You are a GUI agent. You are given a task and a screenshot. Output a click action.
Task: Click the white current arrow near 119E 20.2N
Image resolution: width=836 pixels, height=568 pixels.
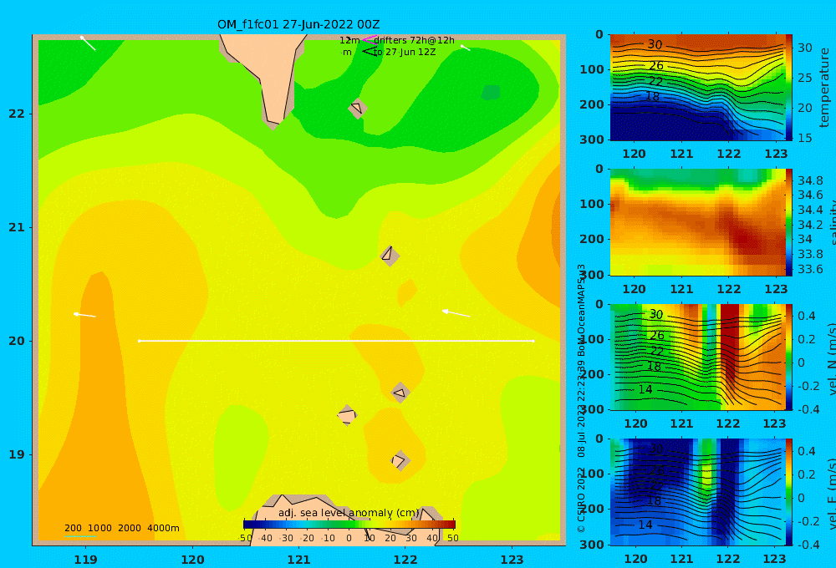point(84,315)
